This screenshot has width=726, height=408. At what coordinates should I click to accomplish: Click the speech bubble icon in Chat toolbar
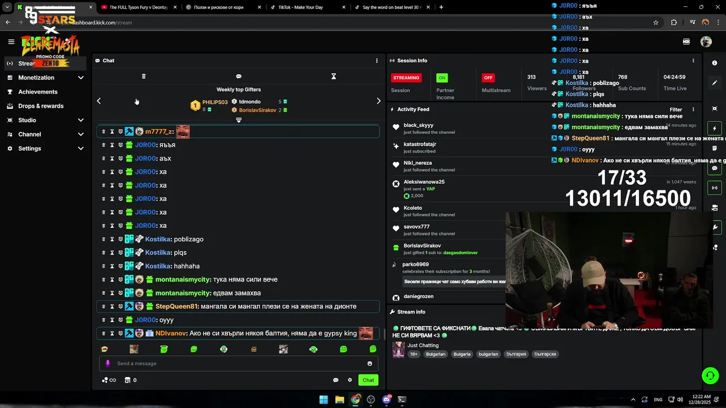[239, 76]
